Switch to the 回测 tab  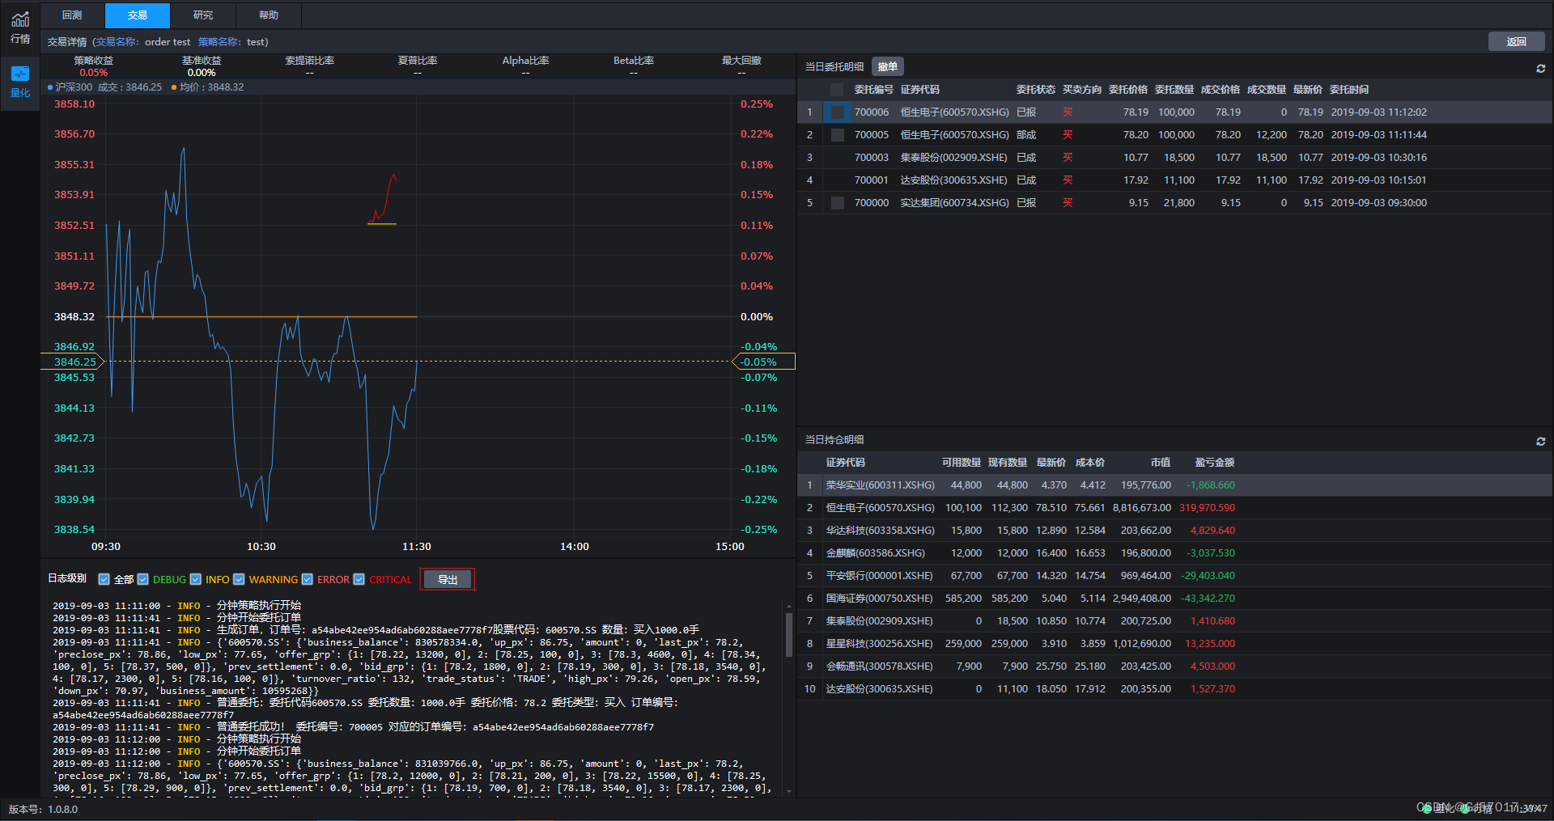(x=71, y=15)
